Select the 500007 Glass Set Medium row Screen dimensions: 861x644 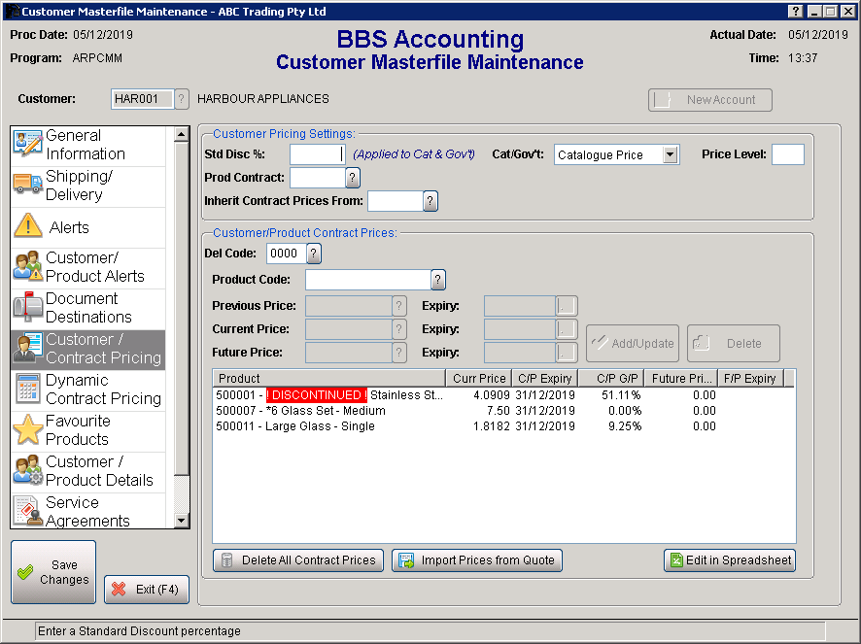(x=301, y=411)
